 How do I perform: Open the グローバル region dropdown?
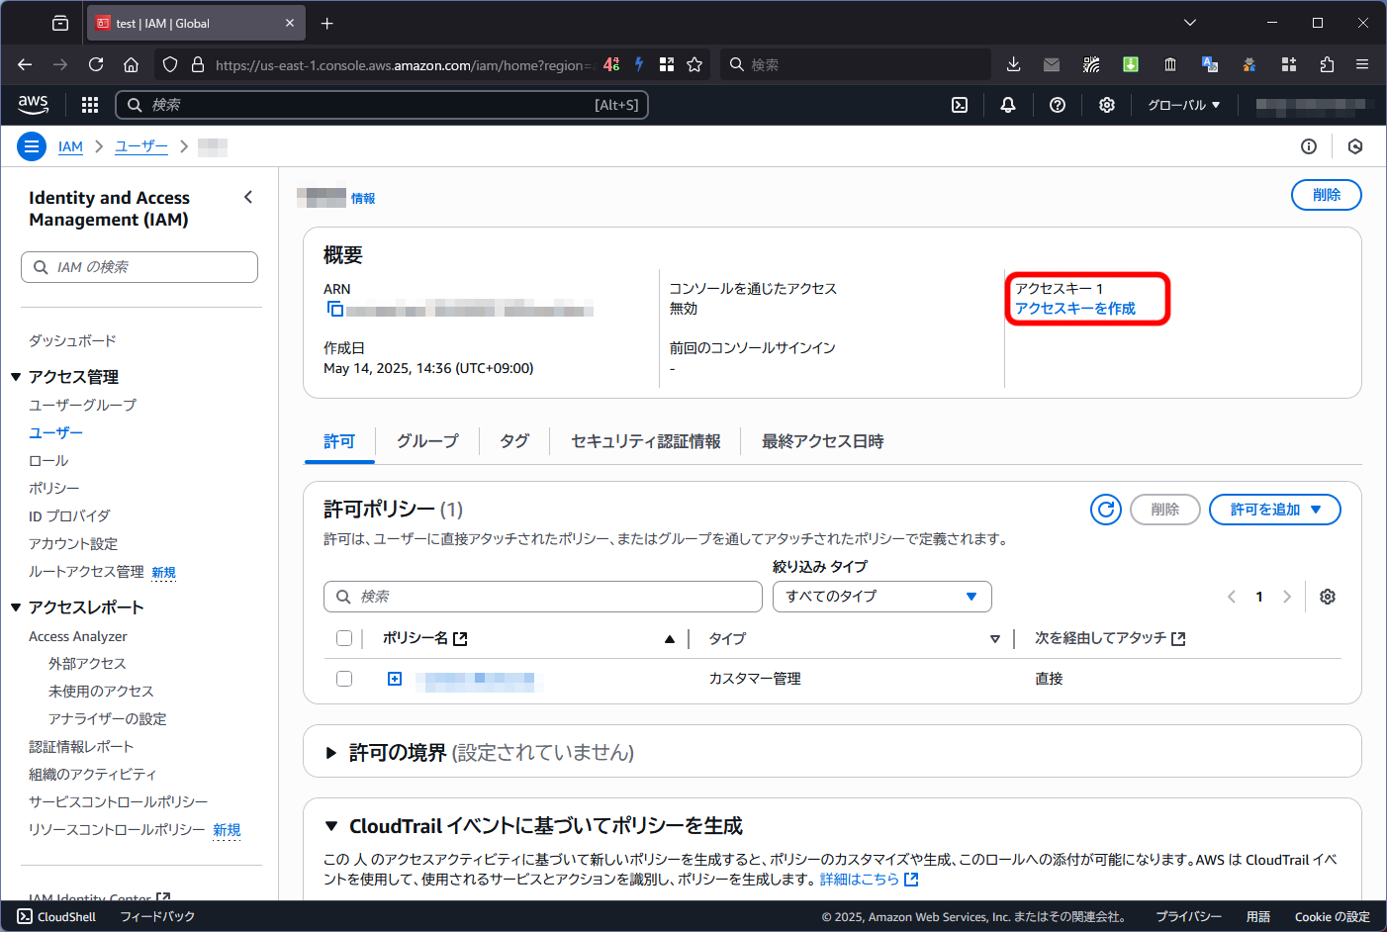(x=1183, y=105)
